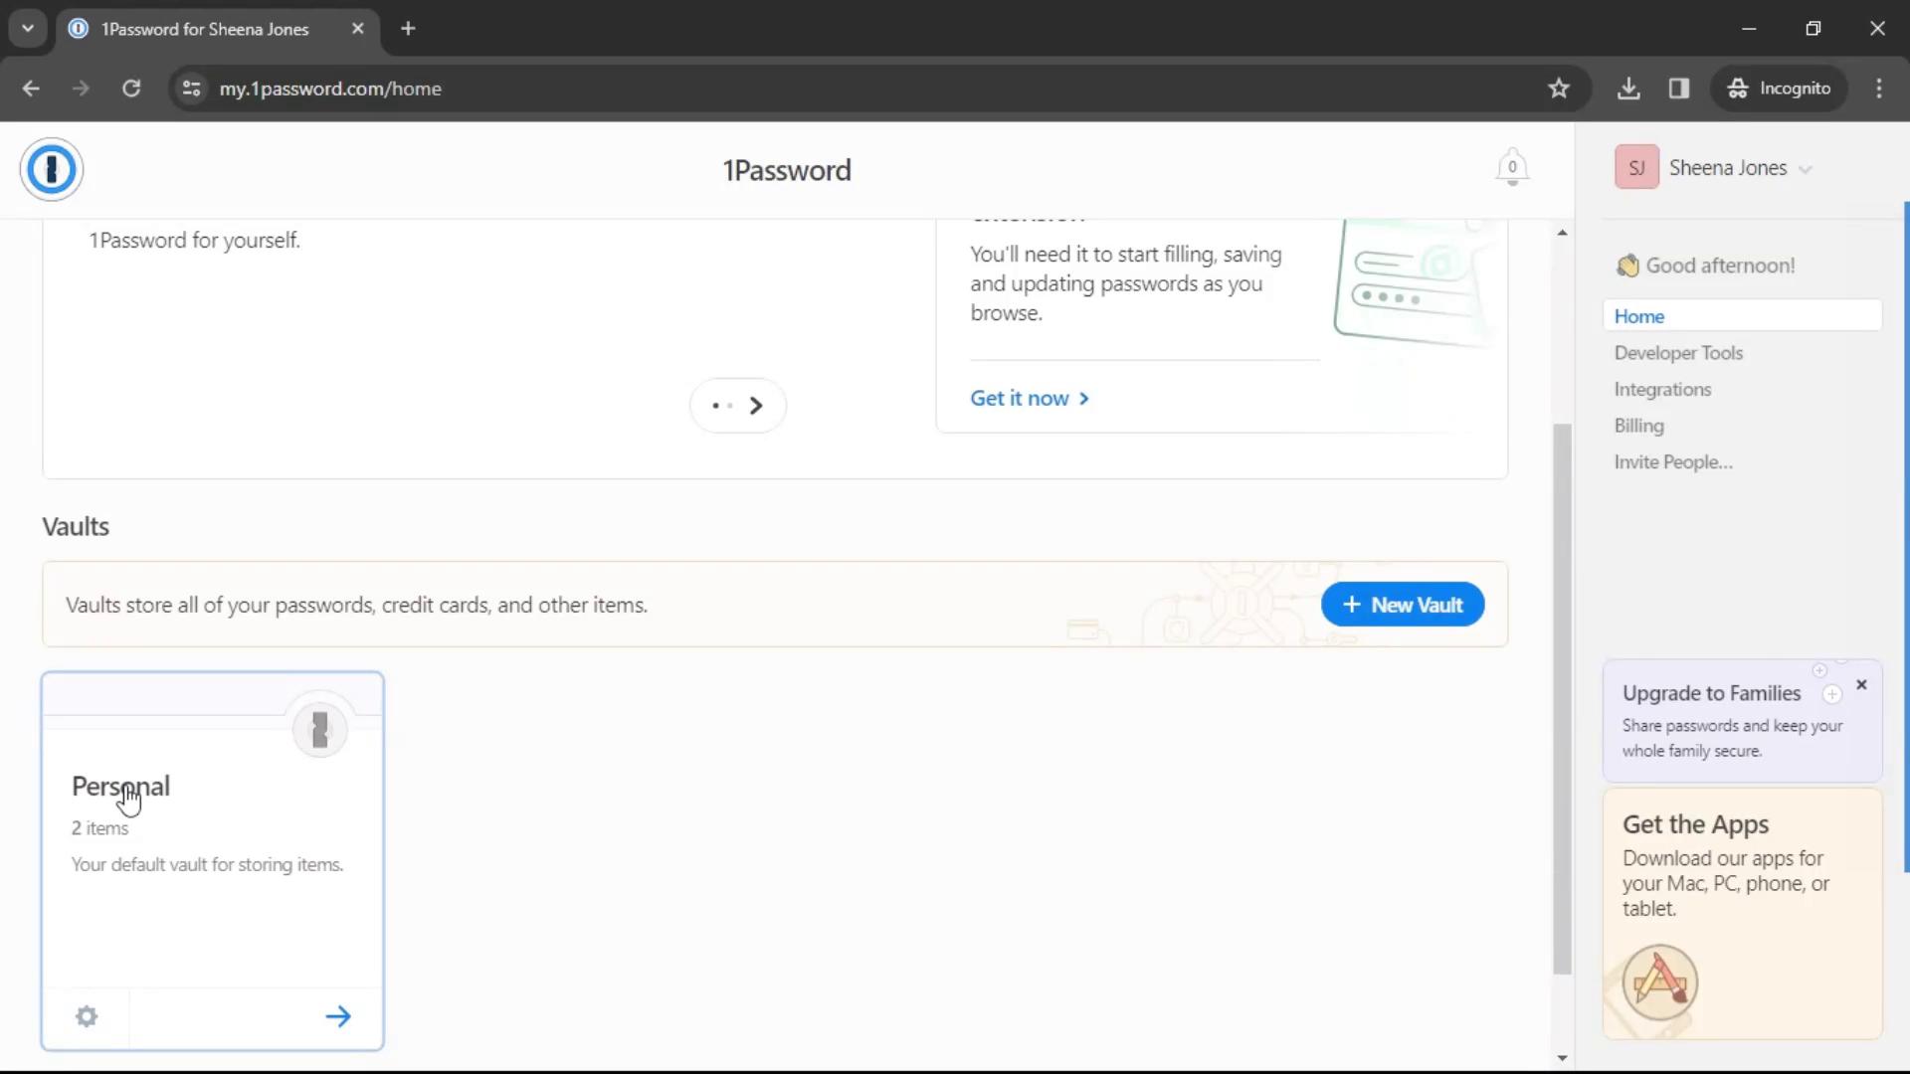The image size is (1910, 1074).
Task: Close the Upgrade to Families card
Action: coord(1861,685)
